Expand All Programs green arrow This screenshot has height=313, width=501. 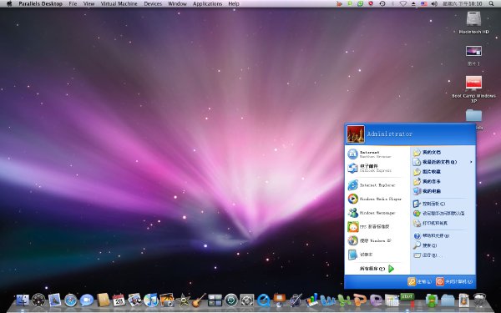click(391, 269)
